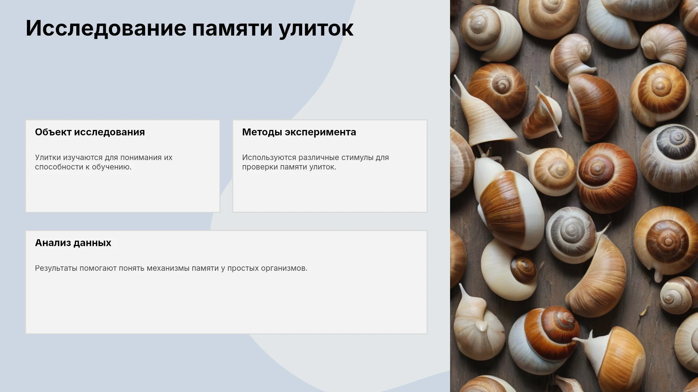
Task: Click the line "проверки памяти улиток."
Action: click(289, 167)
